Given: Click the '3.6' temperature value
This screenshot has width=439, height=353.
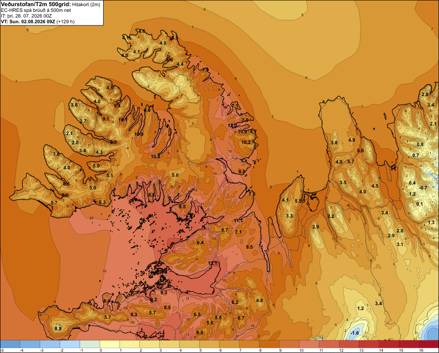Looking at the screenshot, I should [x=74, y=105].
